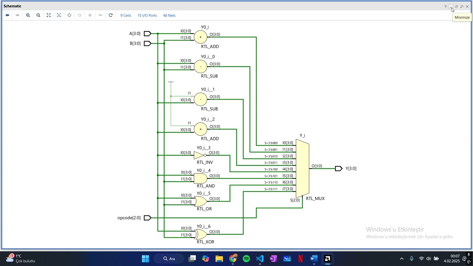This screenshot has width=473, height=266.
Task: Select the Y_i RTL_MUX cell
Action: pyautogui.click(x=302, y=168)
